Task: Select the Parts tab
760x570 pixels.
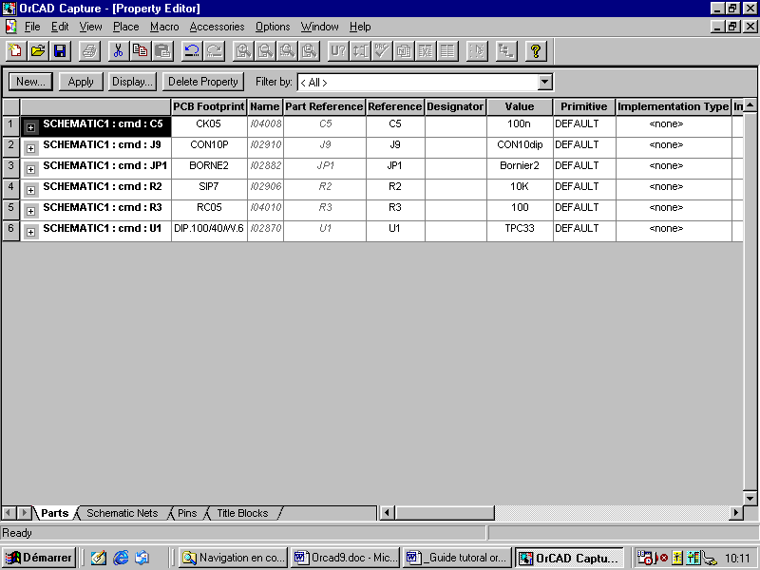Action: 55,513
